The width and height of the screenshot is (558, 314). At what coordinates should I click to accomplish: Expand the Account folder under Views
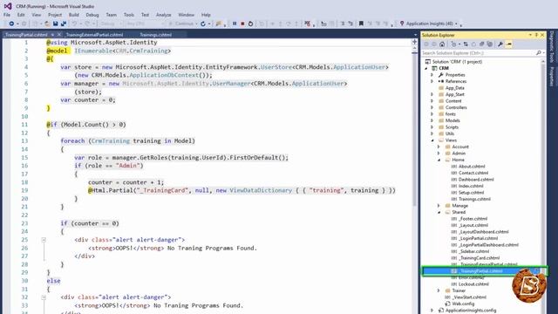[x=439, y=147]
